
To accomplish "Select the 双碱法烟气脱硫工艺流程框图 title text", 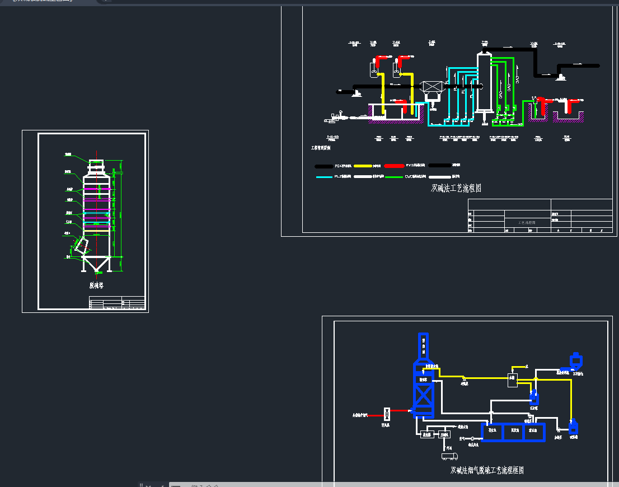I will tap(487, 470).
